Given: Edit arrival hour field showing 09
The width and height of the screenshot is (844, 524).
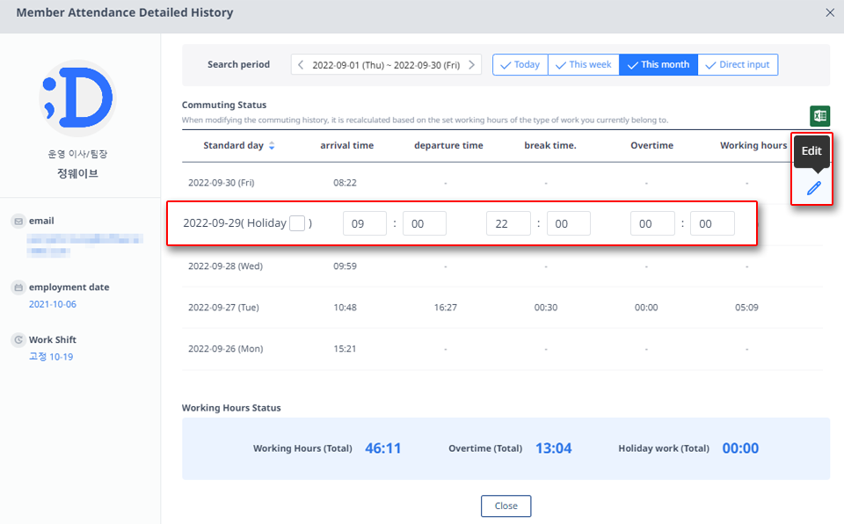Looking at the screenshot, I should 364,223.
